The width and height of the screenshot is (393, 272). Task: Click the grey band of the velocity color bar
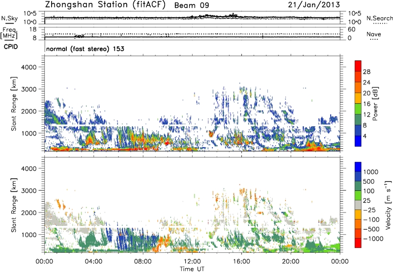click(x=358, y=205)
